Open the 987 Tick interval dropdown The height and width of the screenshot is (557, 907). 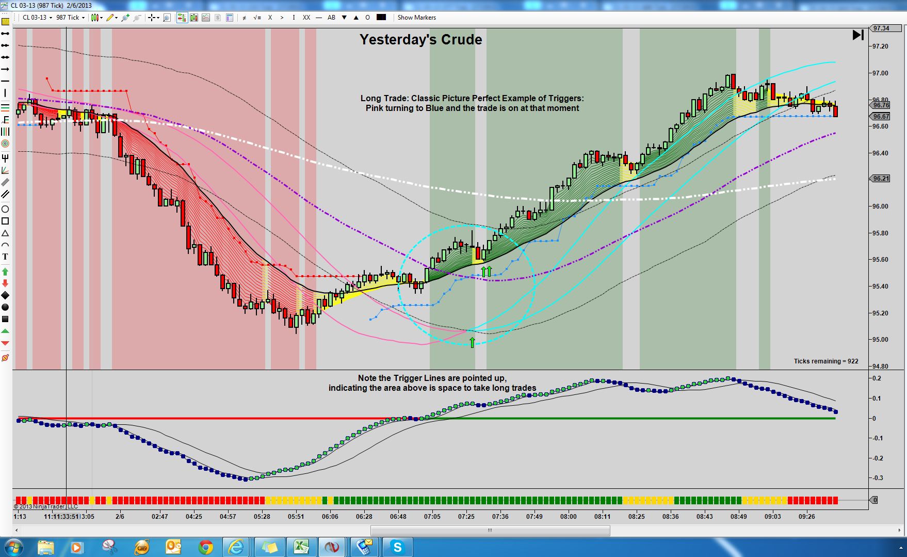[70, 18]
